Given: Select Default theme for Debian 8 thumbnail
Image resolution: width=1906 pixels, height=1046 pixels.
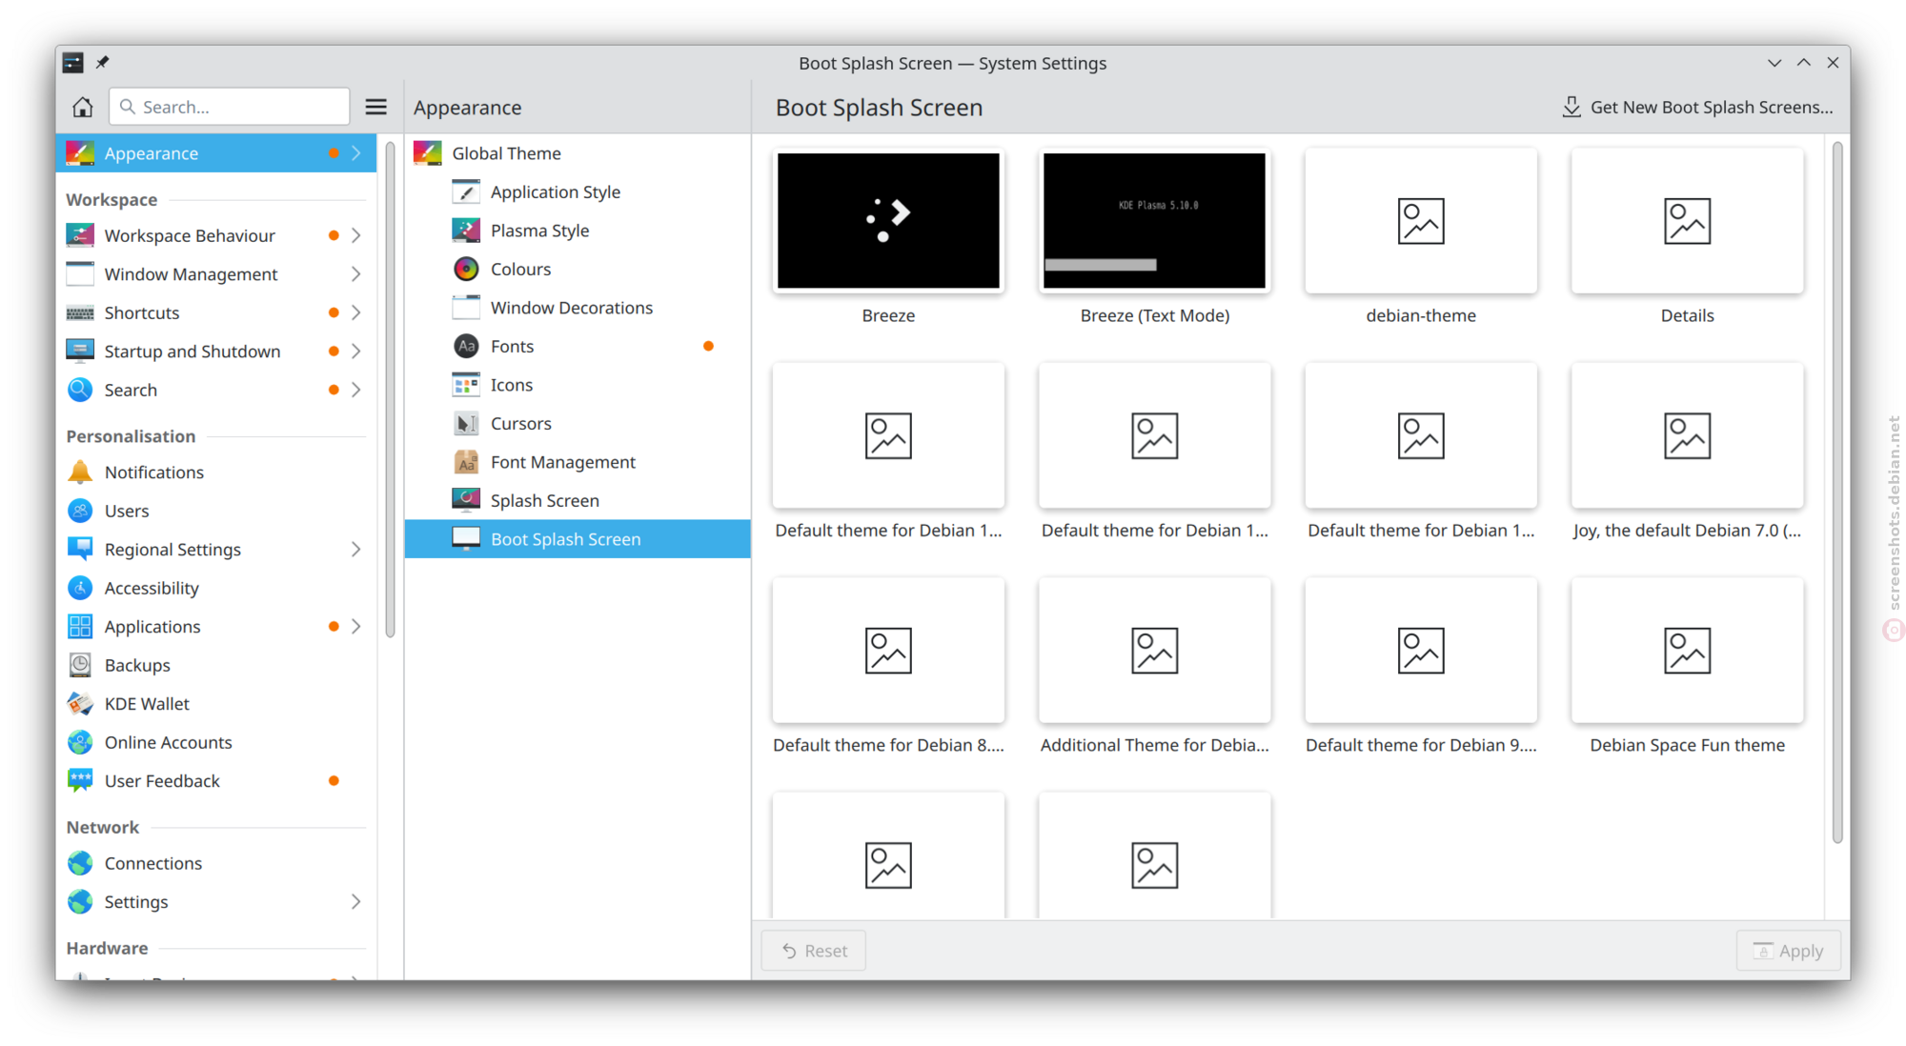Looking at the screenshot, I should click(x=888, y=651).
